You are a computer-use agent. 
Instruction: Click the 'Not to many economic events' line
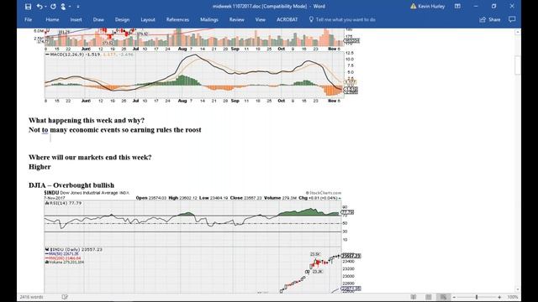tap(115, 130)
